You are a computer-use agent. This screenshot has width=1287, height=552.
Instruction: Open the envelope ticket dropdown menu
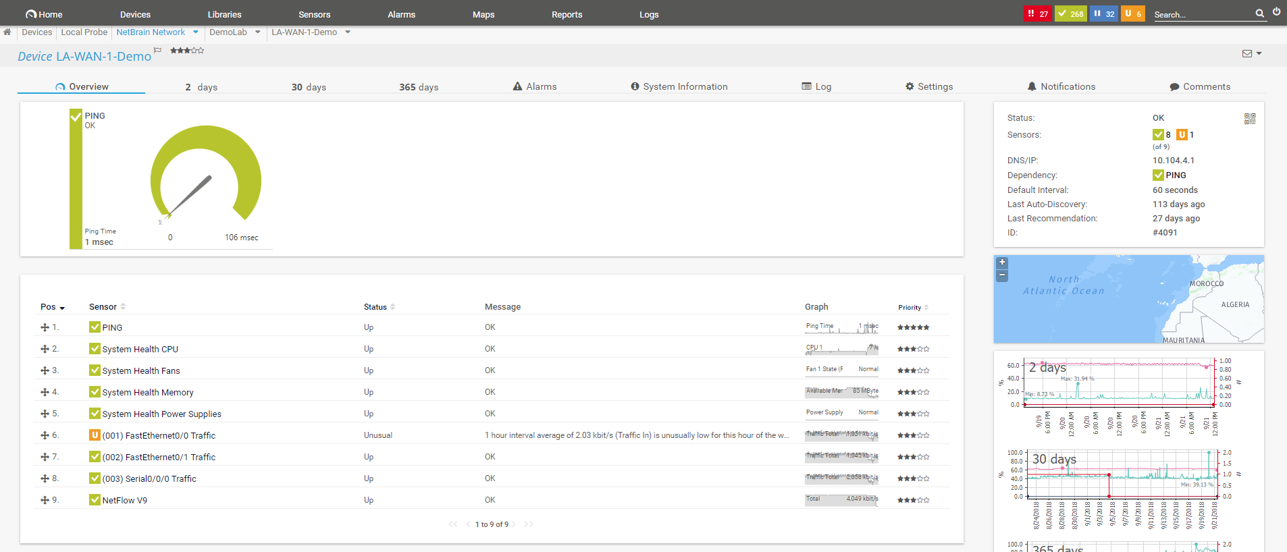click(1252, 54)
